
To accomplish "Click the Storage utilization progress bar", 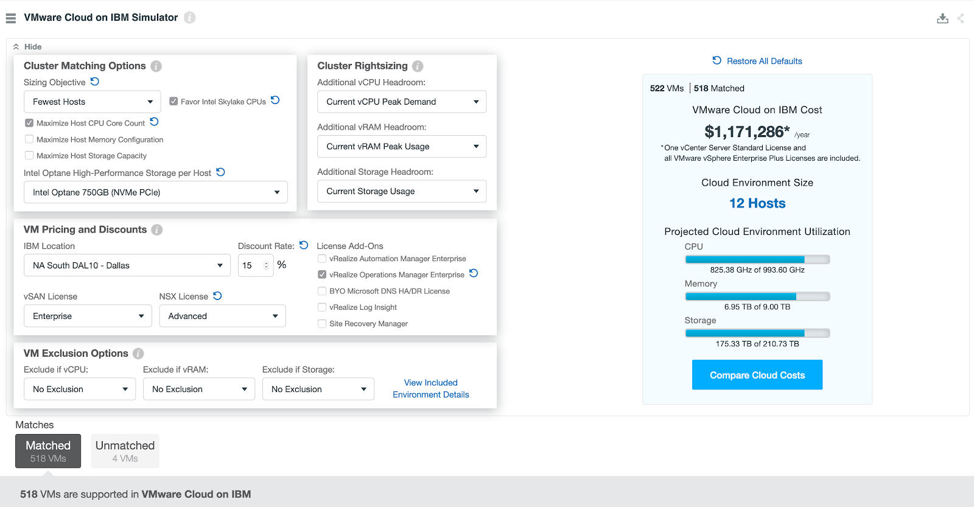I will pos(757,333).
